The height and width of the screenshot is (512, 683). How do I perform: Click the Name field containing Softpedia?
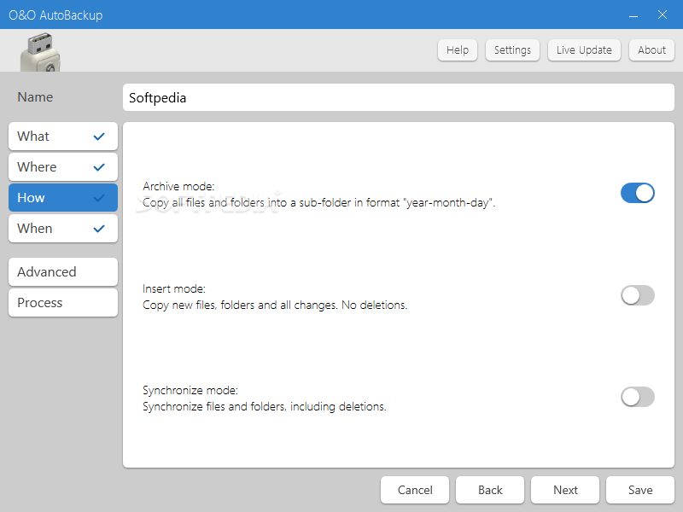tap(399, 97)
